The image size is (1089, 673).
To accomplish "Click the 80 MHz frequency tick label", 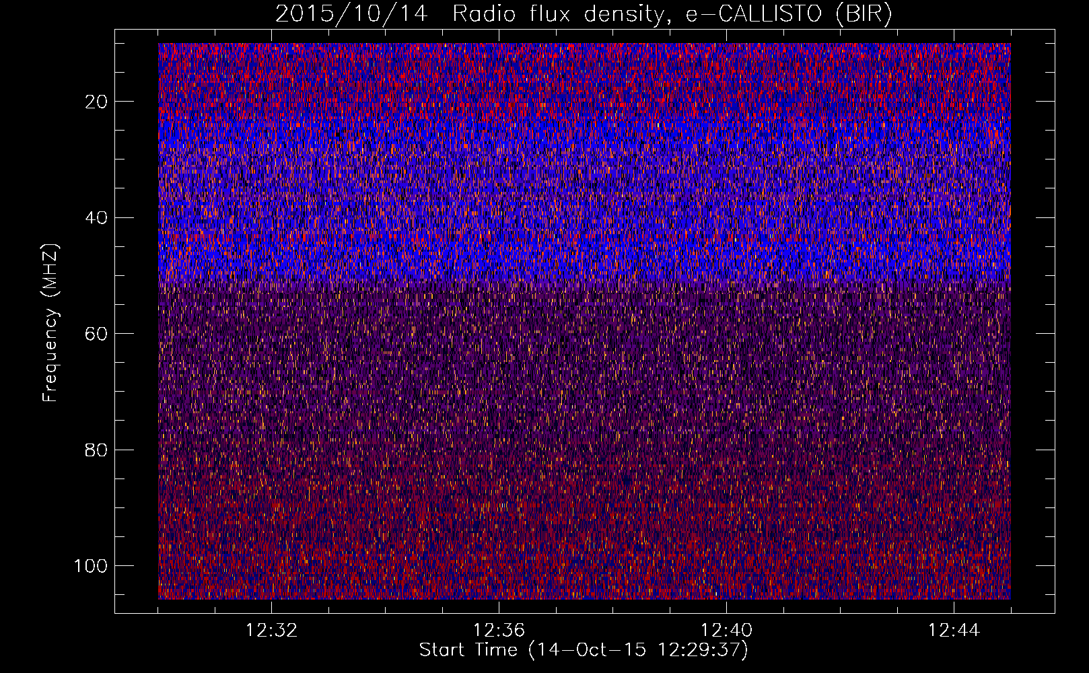I will [x=97, y=450].
